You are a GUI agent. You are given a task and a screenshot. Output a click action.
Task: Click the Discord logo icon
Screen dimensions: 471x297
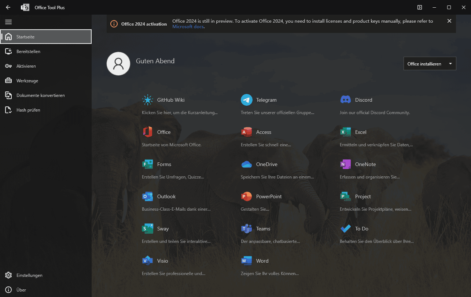pos(345,99)
